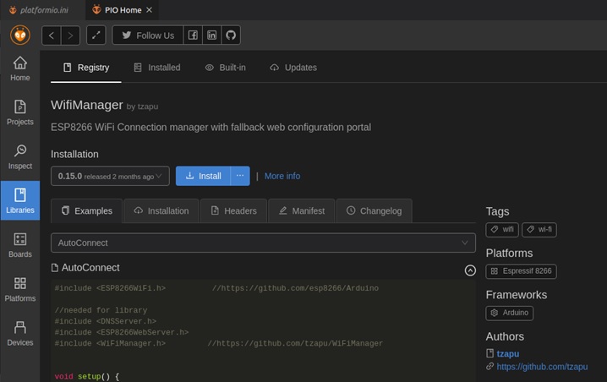607x382 pixels.
Task: Open the GitHub icon link
Action: 231,35
